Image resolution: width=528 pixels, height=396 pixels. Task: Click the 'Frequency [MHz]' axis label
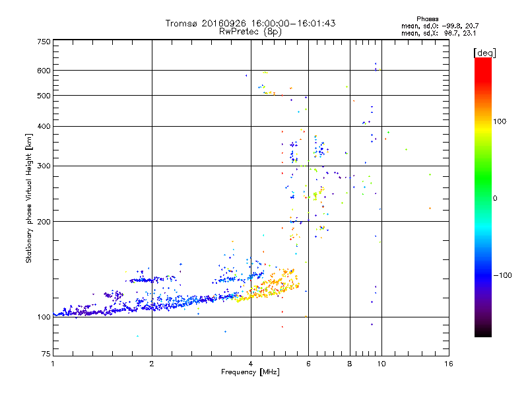[x=250, y=372]
